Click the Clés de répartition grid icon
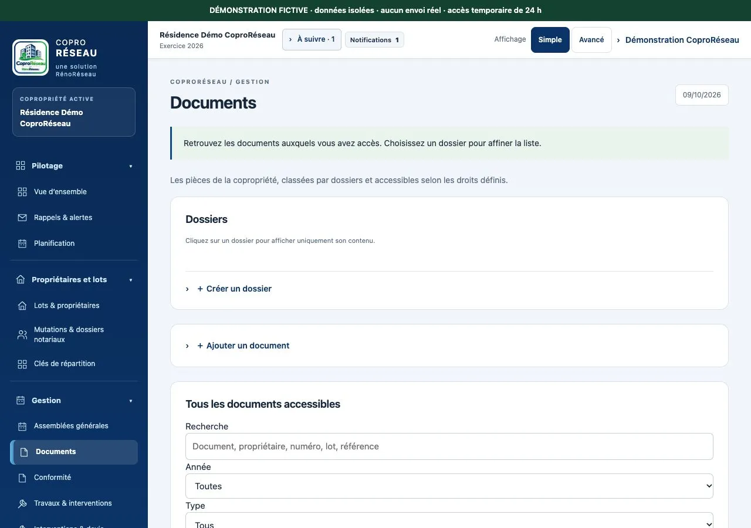This screenshot has height=528, width=751. pos(22,364)
